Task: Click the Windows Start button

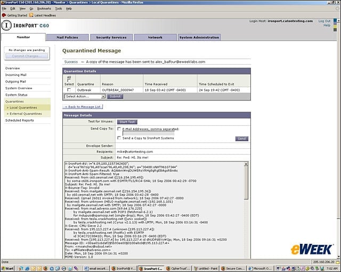Action: click(x=7, y=268)
